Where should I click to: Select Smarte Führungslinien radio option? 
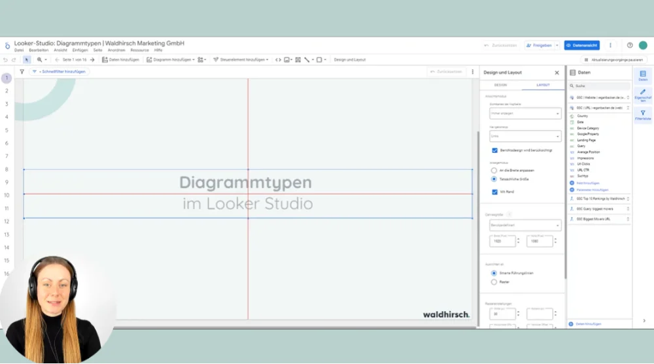point(494,273)
